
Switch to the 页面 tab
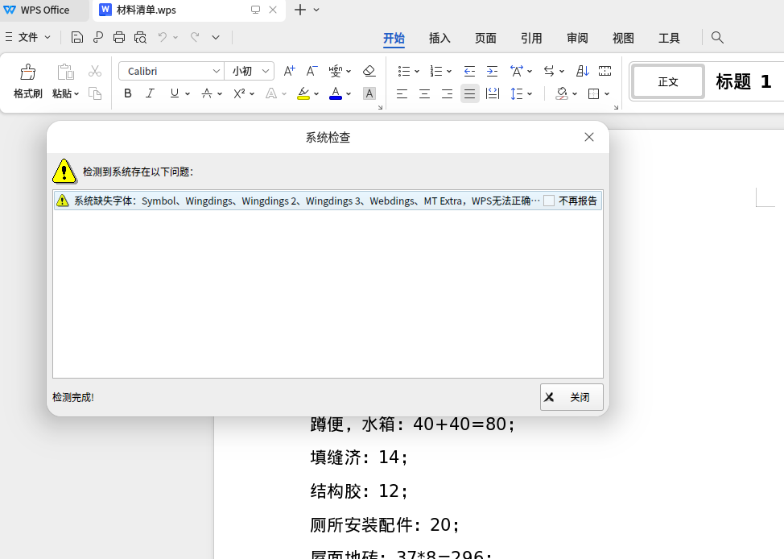(x=485, y=38)
